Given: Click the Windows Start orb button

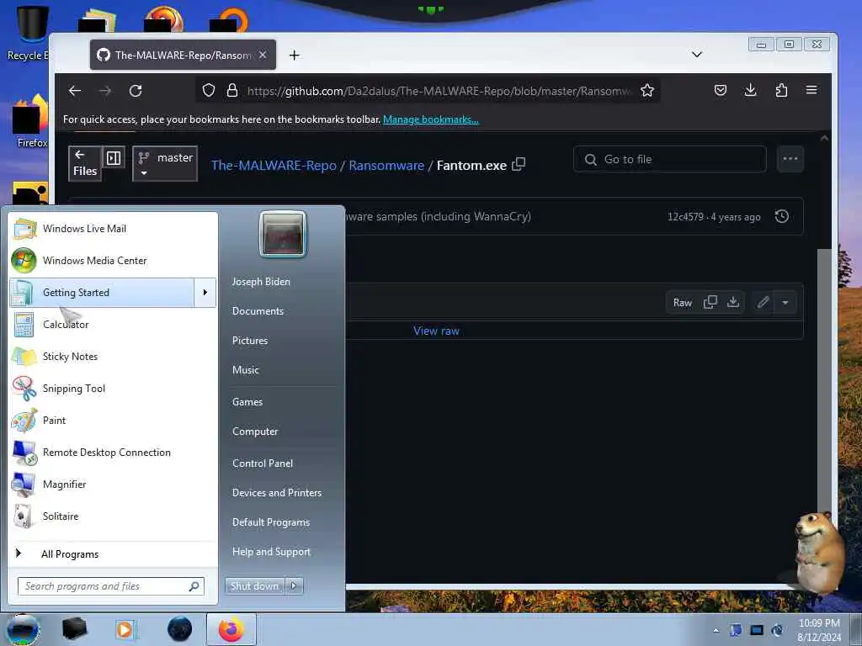Looking at the screenshot, I should point(23,629).
